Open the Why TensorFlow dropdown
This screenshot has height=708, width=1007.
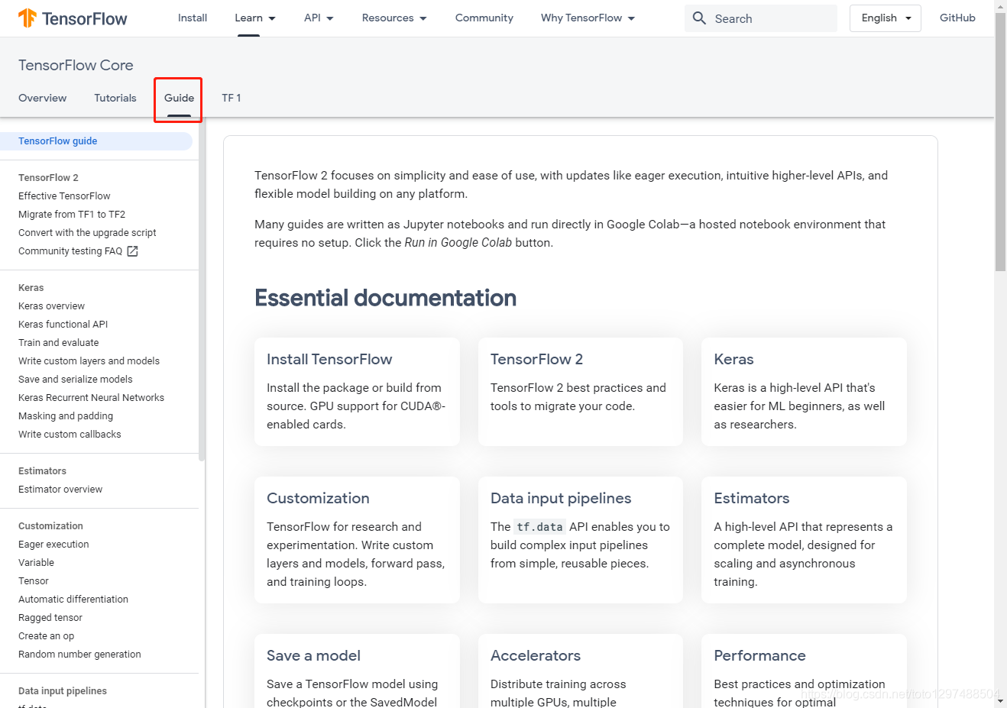coord(588,18)
